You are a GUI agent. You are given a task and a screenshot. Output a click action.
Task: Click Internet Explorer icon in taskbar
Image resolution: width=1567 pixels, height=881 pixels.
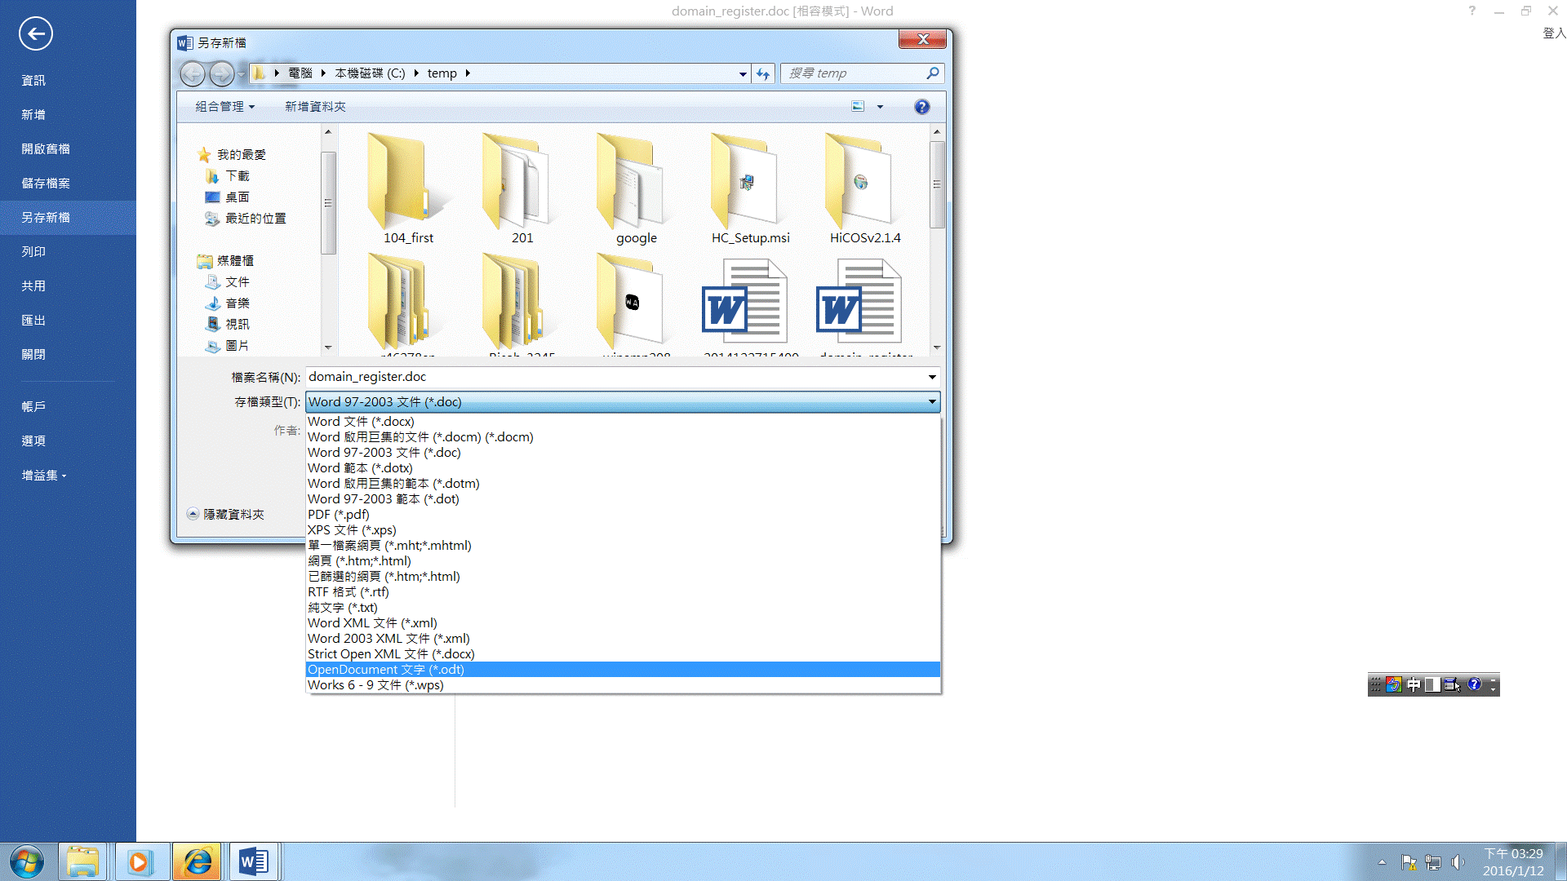[197, 861]
